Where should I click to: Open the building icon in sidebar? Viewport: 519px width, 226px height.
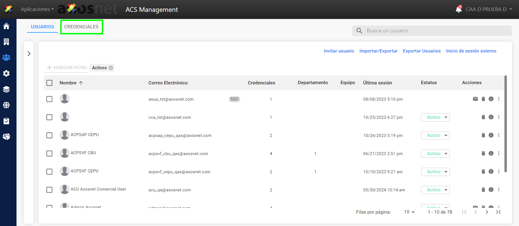[x=6, y=42]
